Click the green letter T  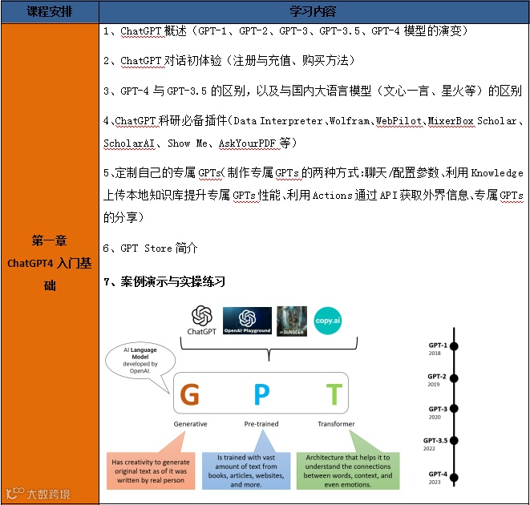(x=334, y=394)
